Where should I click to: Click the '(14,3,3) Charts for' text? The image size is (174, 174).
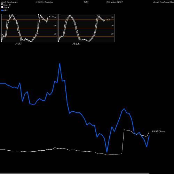(x=44, y=2)
